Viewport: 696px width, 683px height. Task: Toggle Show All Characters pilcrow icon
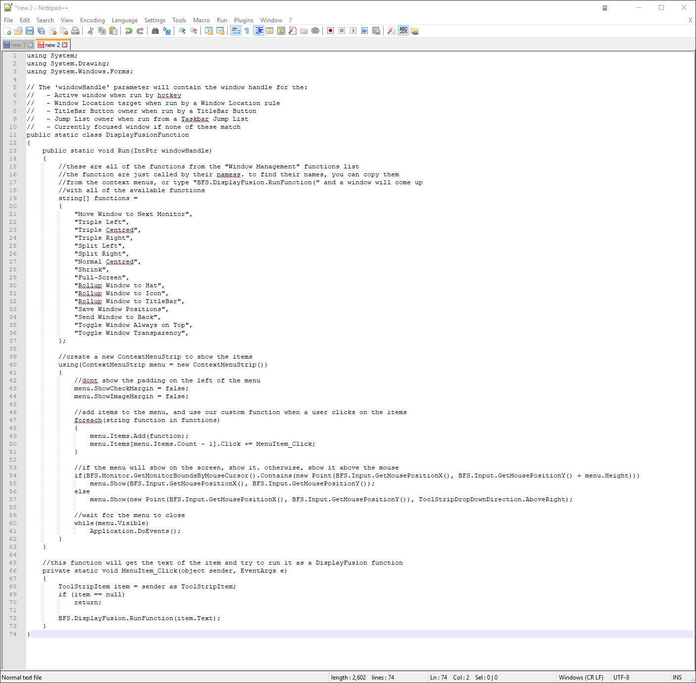(x=247, y=31)
